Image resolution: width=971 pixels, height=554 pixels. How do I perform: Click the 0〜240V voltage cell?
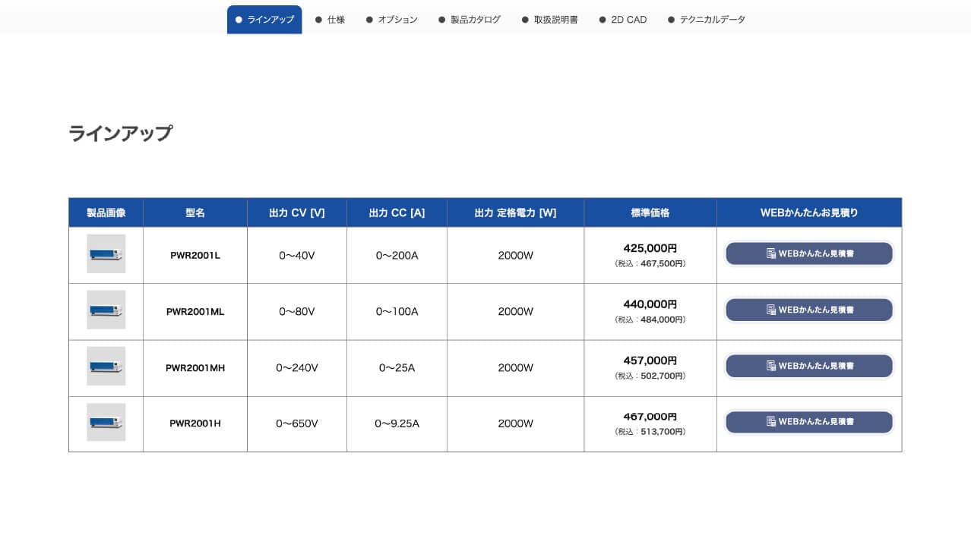pos(297,368)
